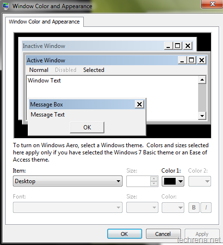
Task: Click the black desktop area in preview
Action: (x=178, y=131)
